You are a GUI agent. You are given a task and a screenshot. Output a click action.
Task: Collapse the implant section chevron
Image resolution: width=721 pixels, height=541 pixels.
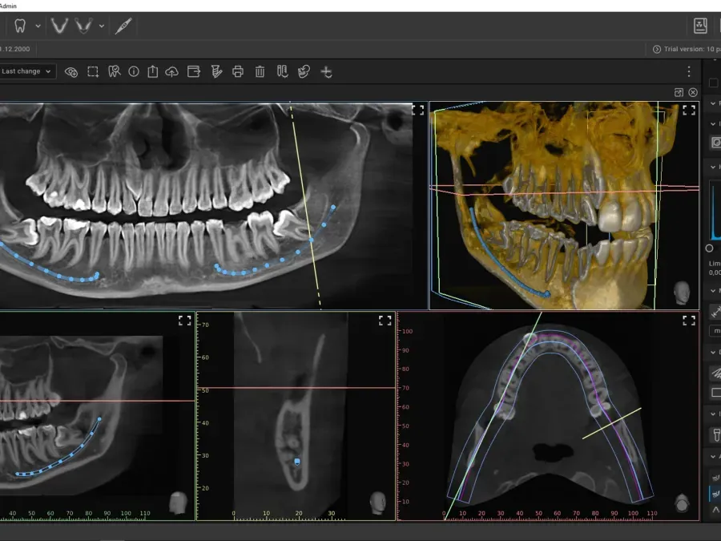click(713, 414)
